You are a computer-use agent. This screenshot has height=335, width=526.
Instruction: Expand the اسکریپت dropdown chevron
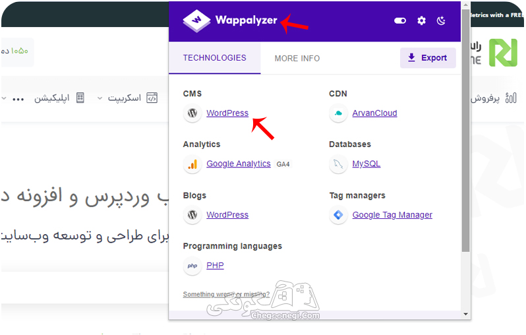point(100,98)
